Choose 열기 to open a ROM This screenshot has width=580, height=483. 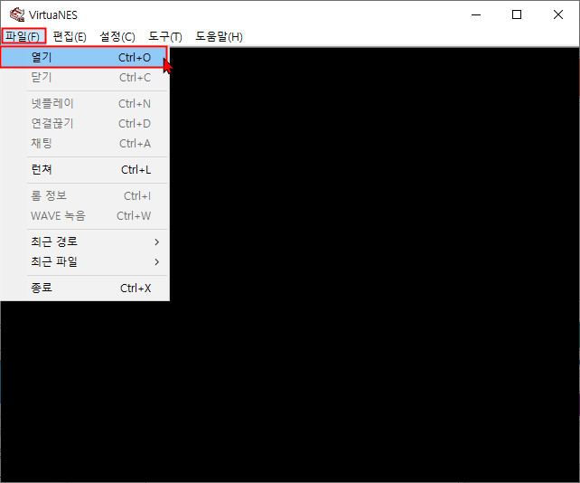[84, 57]
